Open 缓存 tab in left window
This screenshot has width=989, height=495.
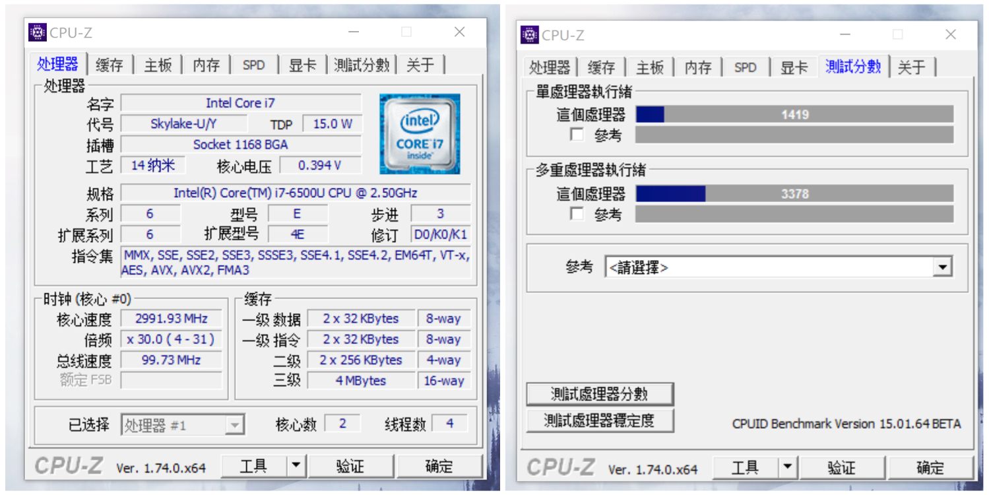point(110,65)
